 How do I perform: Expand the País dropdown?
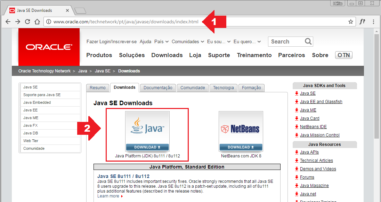point(161,41)
